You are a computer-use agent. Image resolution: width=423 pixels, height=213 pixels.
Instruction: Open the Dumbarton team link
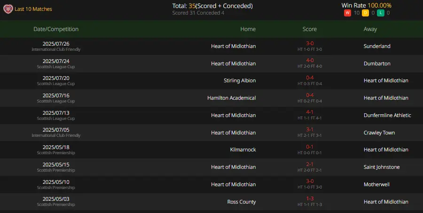click(377, 63)
